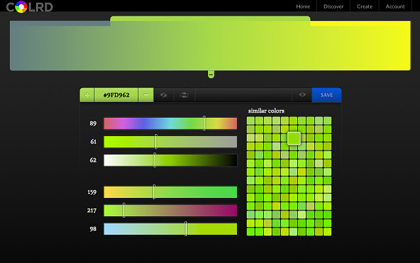This screenshot has height=263, width=420.
Task: Save the gradient with the SAVE button
Action: [x=327, y=95]
